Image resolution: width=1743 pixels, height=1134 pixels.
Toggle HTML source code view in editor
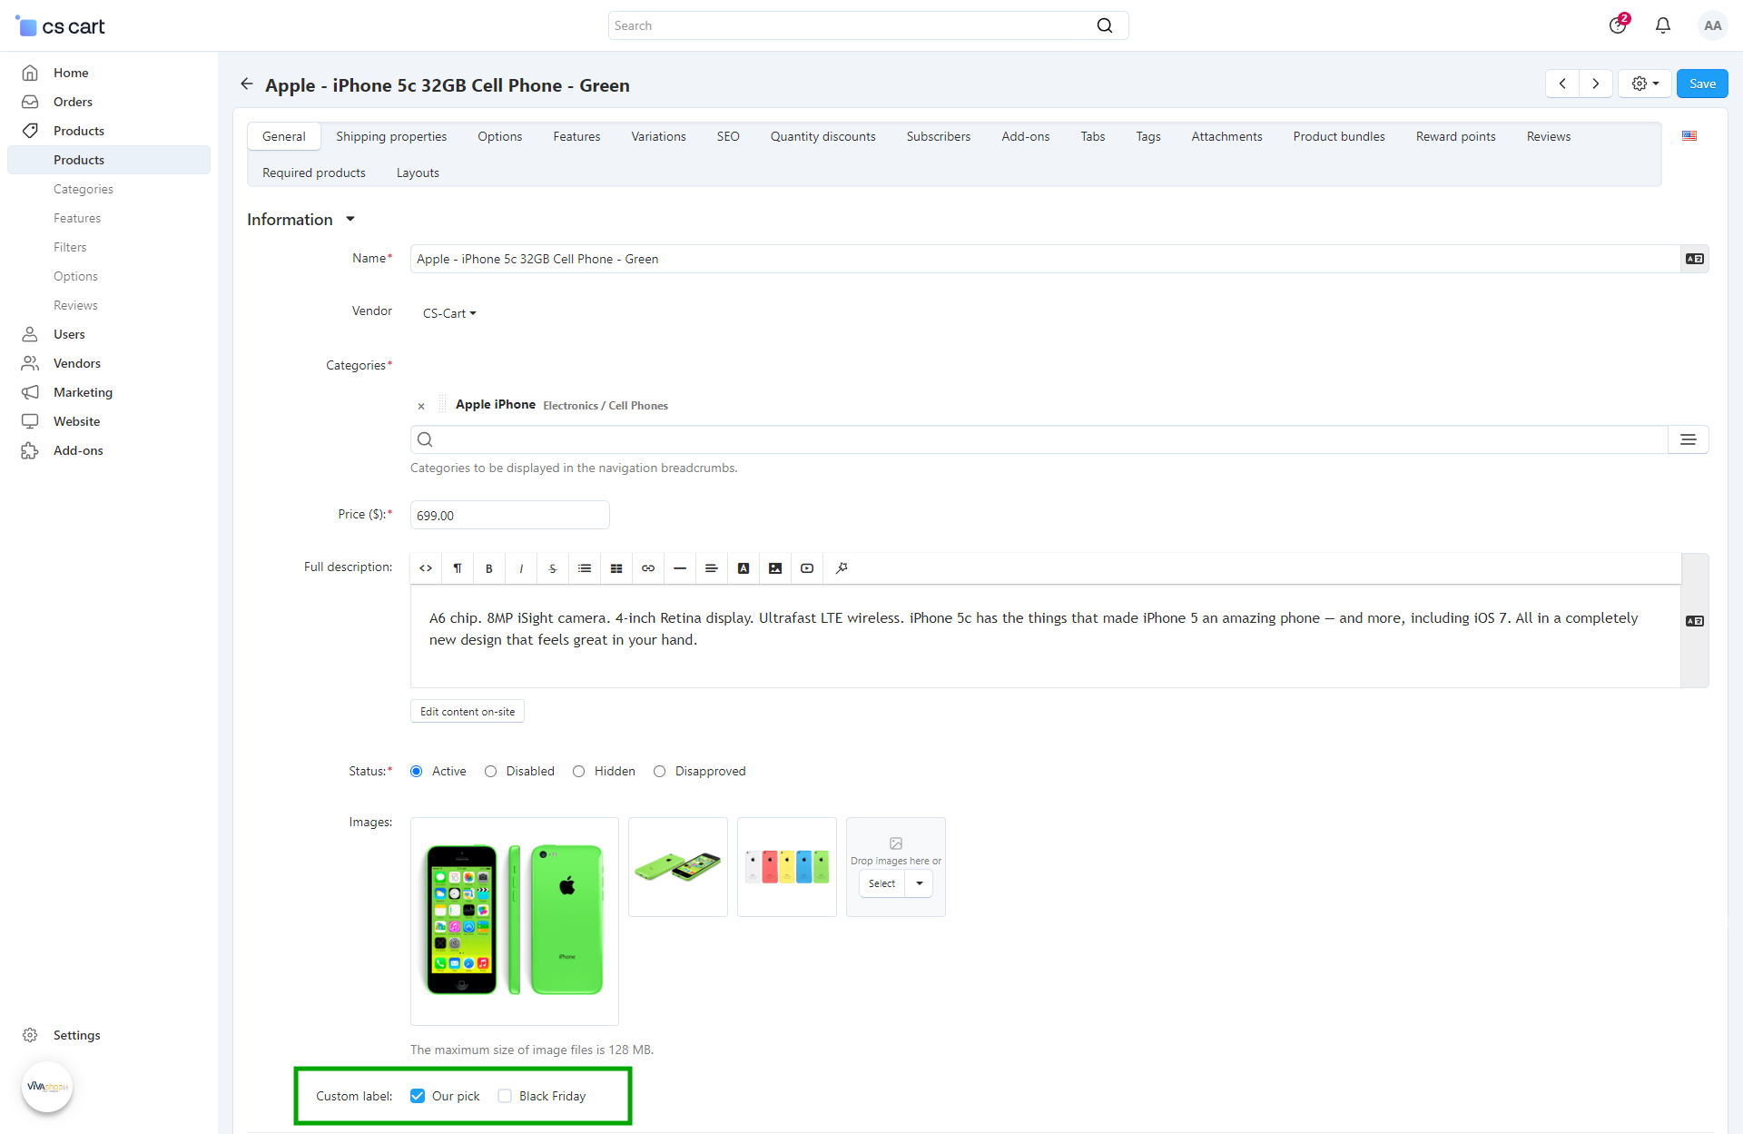[426, 568]
